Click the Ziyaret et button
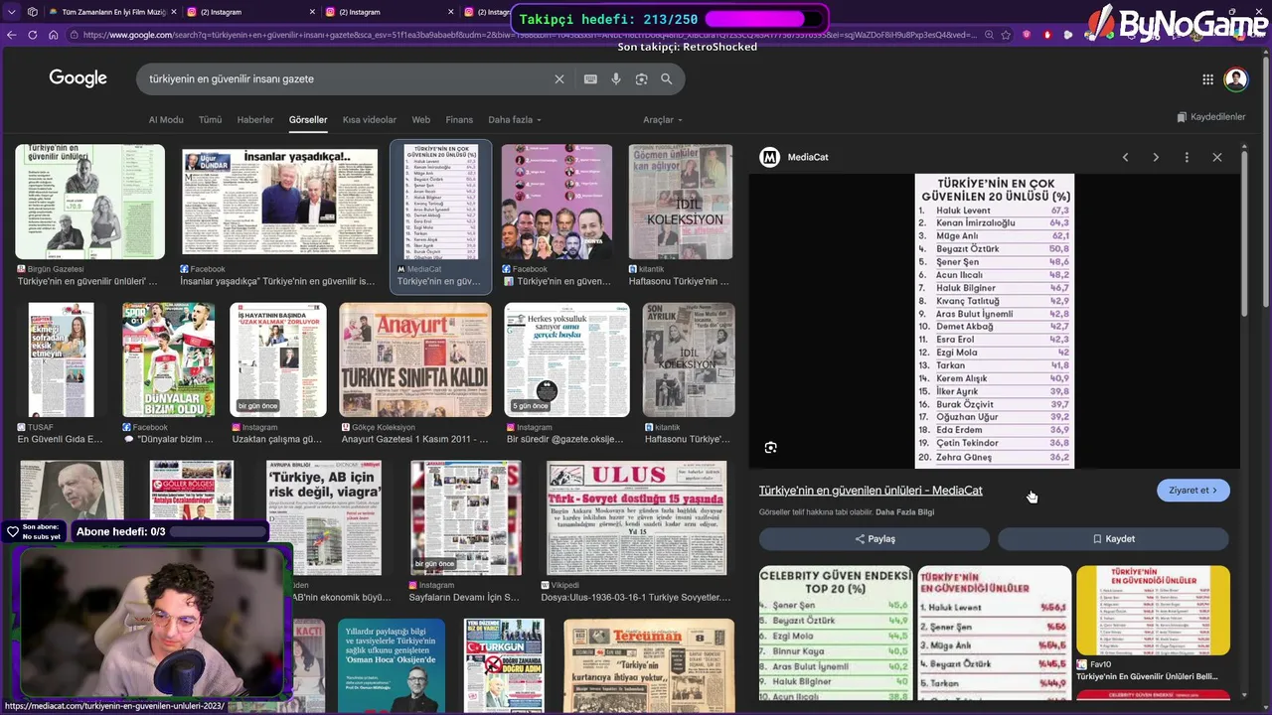Screen dimensions: 1272x715 (x=1192, y=490)
